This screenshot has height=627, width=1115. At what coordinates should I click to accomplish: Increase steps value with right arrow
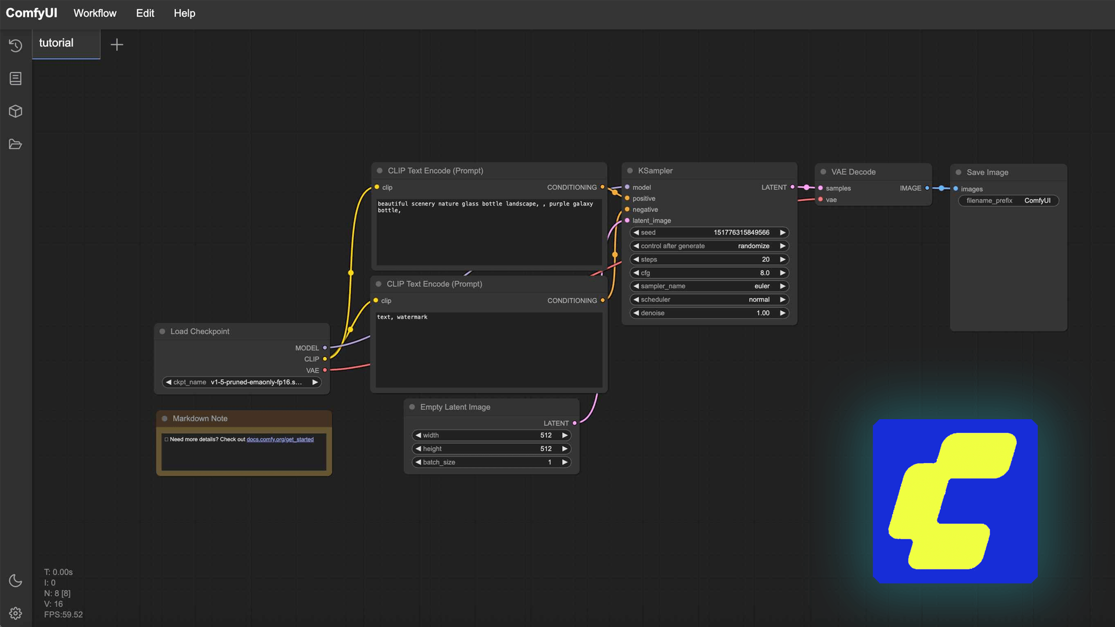(x=782, y=260)
